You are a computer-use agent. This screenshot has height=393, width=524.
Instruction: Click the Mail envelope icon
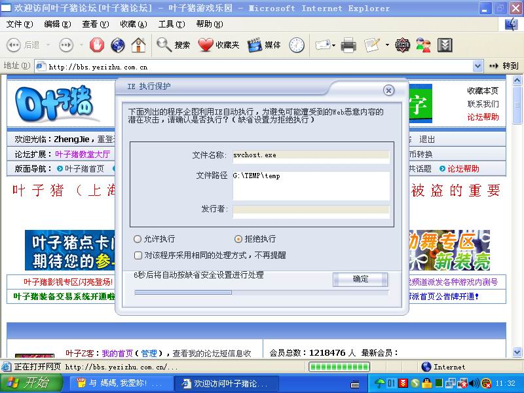click(x=323, y=45)
